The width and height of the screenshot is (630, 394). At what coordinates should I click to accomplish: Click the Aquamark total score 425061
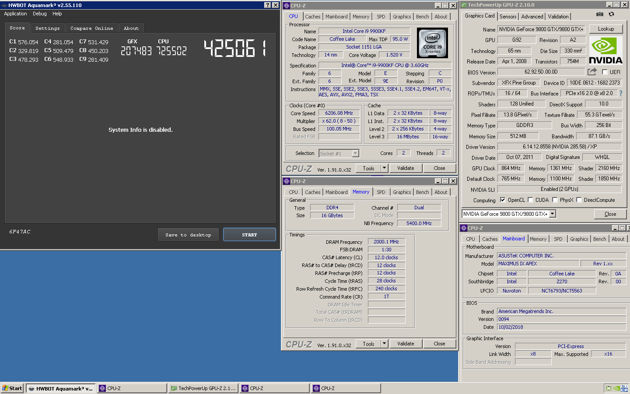235,48
